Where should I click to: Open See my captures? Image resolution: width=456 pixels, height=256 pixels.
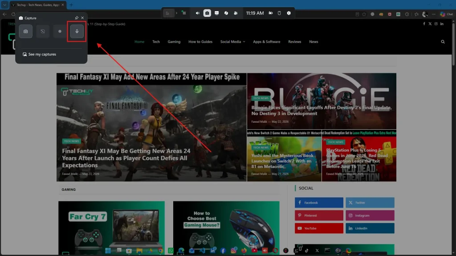39,54
